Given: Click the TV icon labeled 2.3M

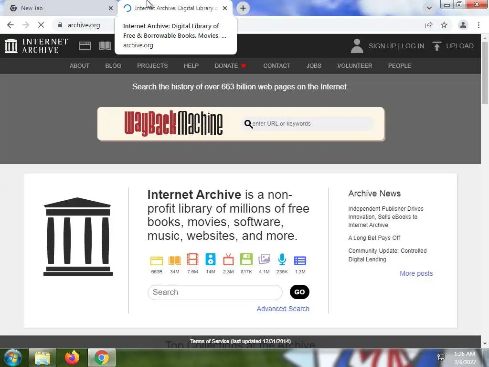Looking at the screenshot, I should point(228,259).
